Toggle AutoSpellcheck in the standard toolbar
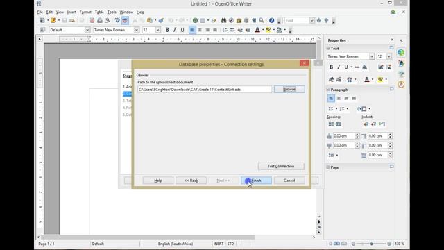 [x=125, y=20]
